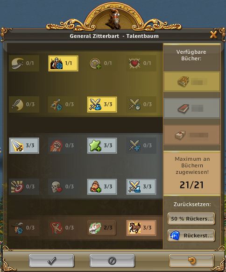The image size is (226, 272).
Task: Select the soldier with green plus talent
Action: click(x=102, y=186)
